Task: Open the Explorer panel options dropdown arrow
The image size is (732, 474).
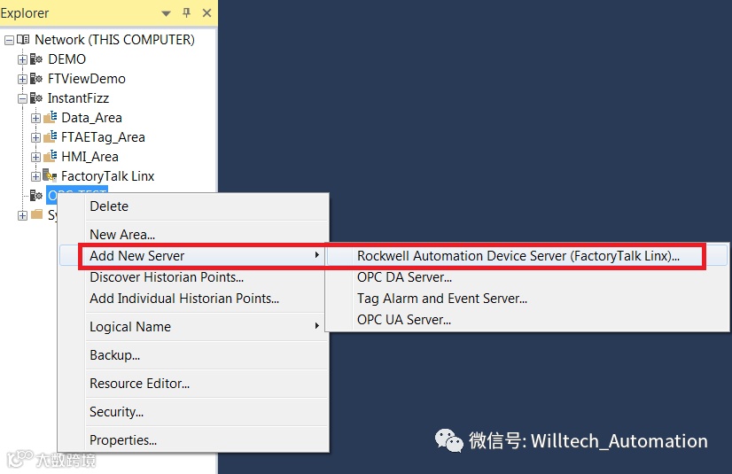Action: [166, 13]
